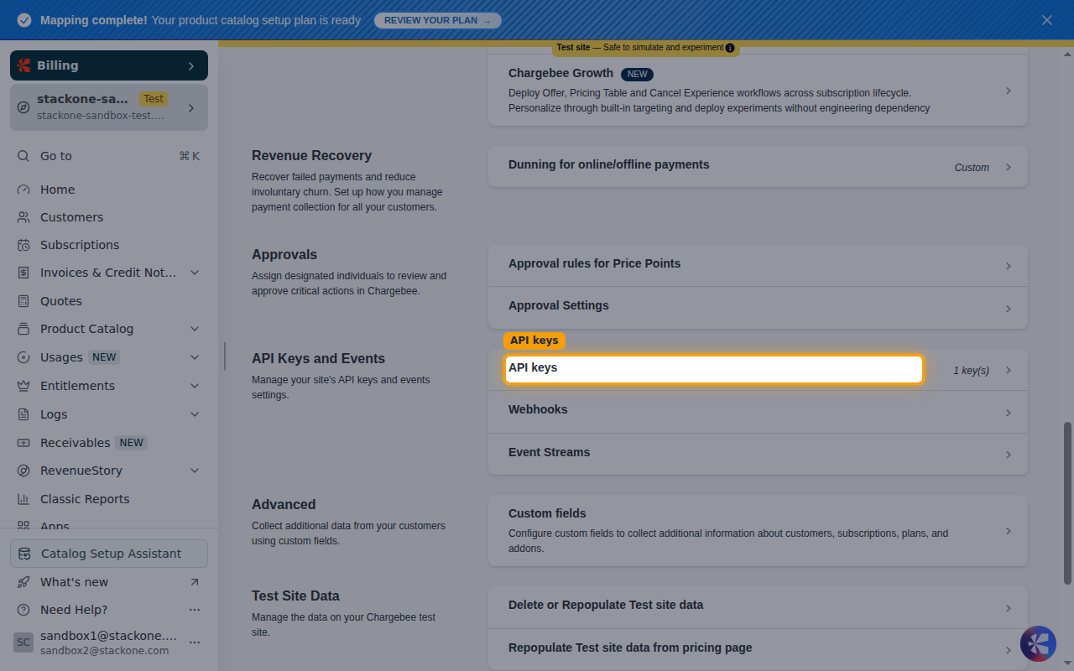The width and height of the screenshot is (1074, 671).
Task: Open Approval rules for Price Points
Action: (758, 266)
